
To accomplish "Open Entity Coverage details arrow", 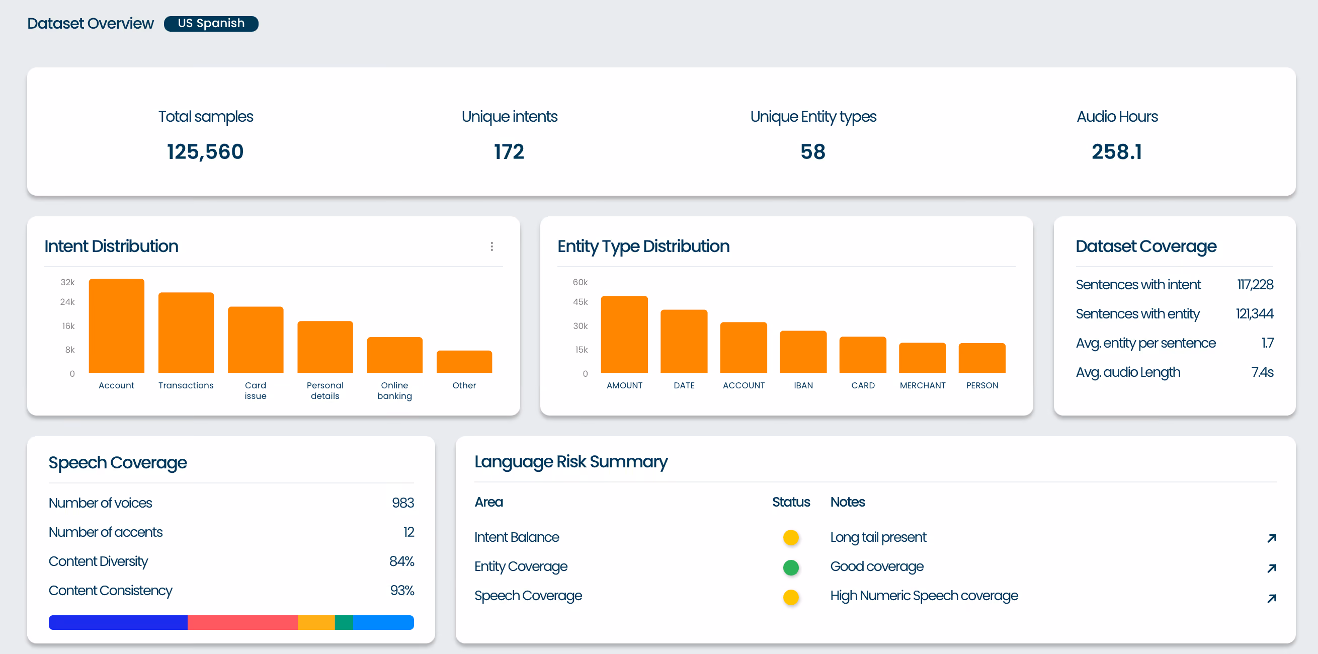I will tap(1271, 568).
